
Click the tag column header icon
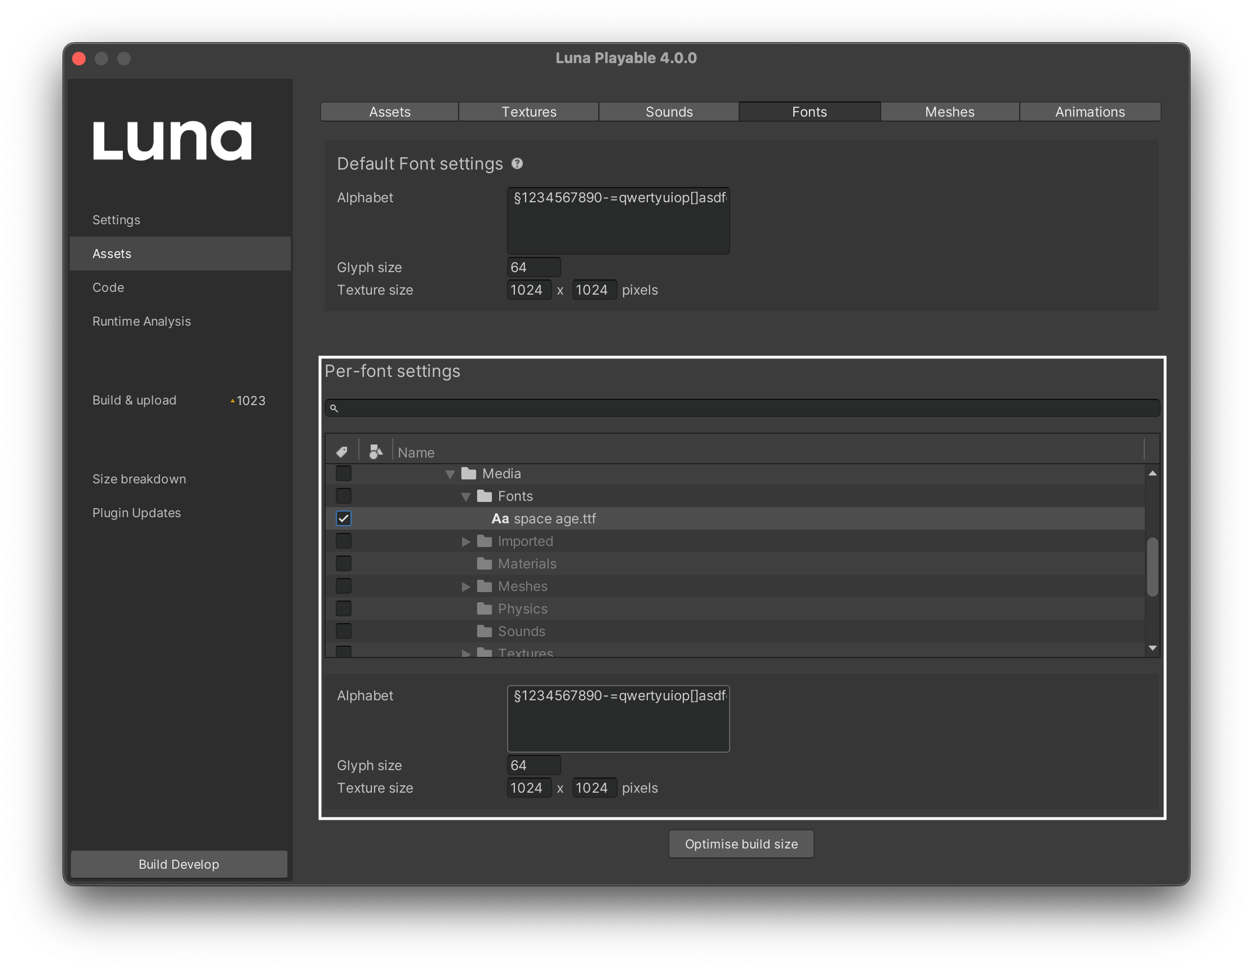pos(342,452)
